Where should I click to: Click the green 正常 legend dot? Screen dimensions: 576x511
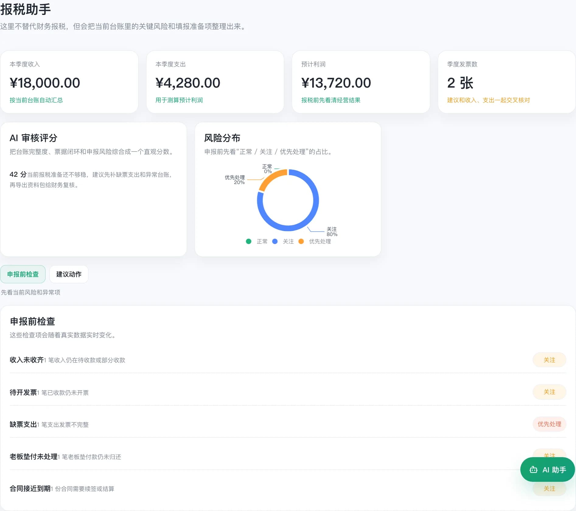(x=249, y=241)
